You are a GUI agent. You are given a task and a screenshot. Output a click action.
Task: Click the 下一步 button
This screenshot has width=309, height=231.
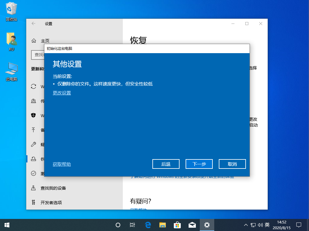click(x=199, y=164)
